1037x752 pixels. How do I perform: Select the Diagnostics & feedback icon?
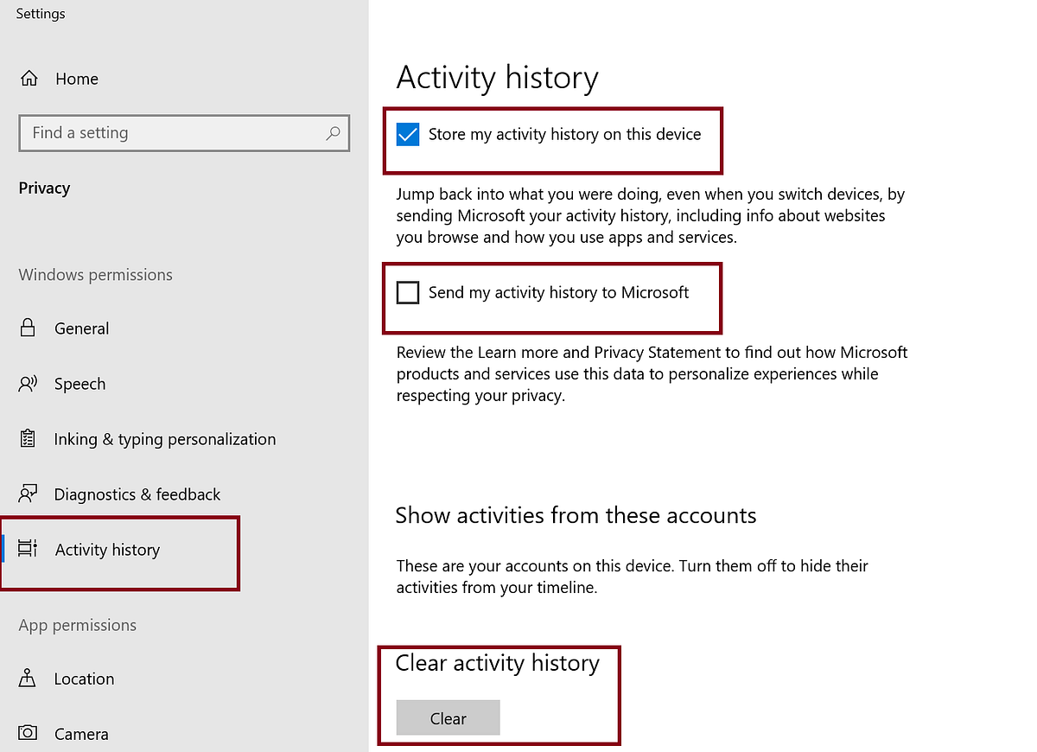(29, 494)
